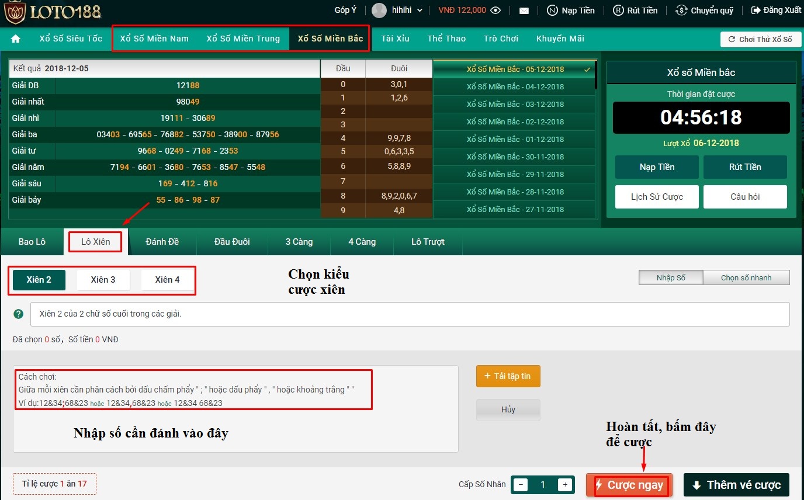Screen dimensions: 804x500
Task: Select result Xổ Số Miền Bắc 05-12-2018
Action: point(514,69)
